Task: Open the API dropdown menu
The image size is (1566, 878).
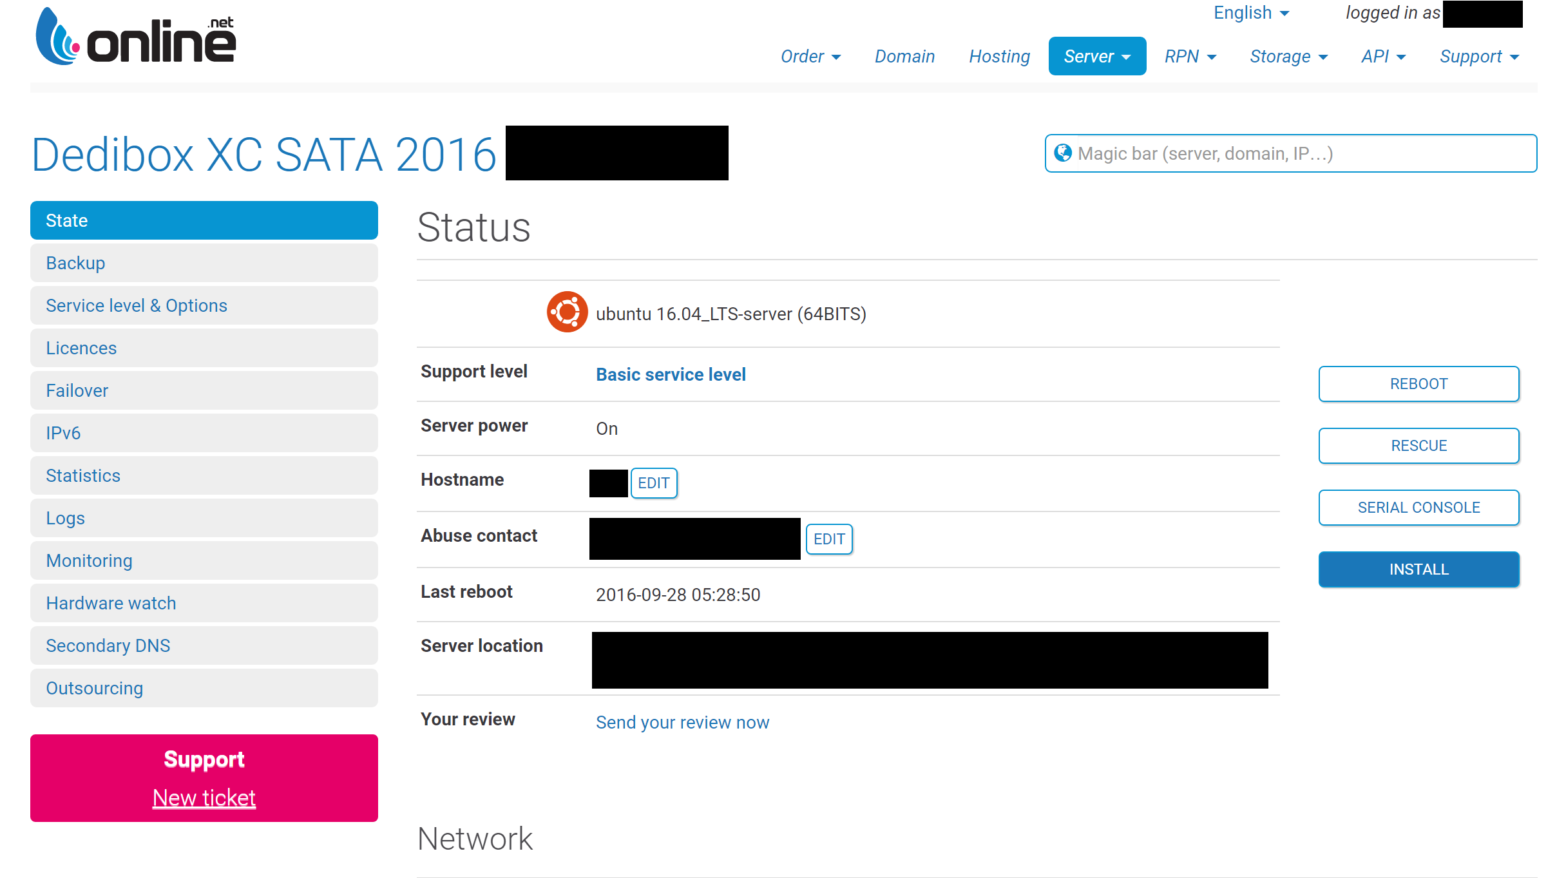Action: 1383,57
